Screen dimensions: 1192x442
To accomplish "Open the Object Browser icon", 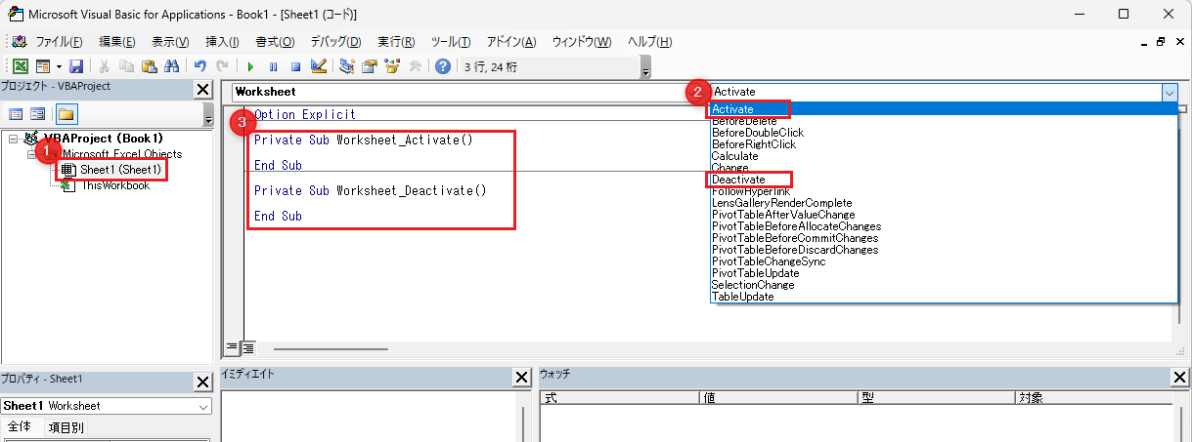I will click(392, 66).
